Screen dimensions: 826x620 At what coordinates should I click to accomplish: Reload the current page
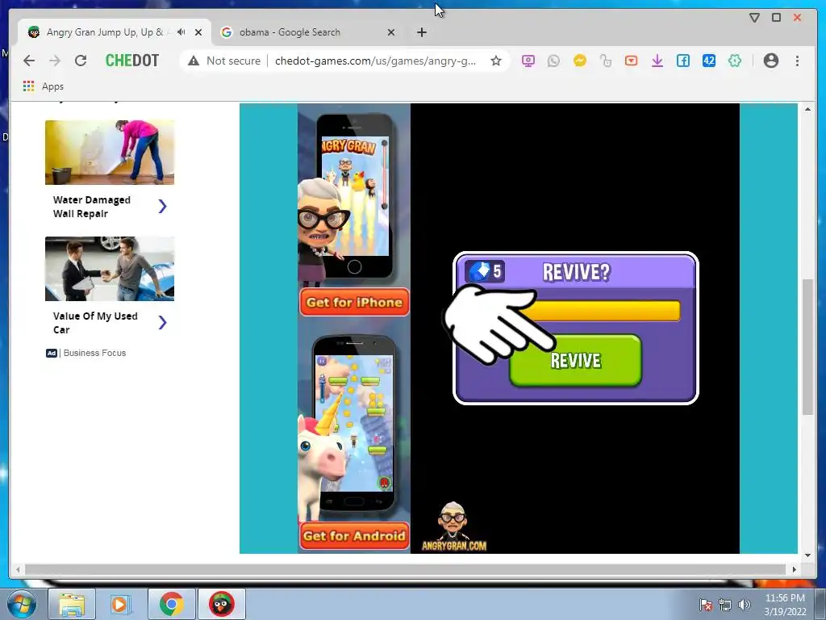81,61
